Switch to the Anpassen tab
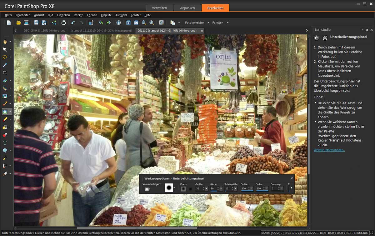This screenshot has height=236, width=375. [x=187, y=8]
